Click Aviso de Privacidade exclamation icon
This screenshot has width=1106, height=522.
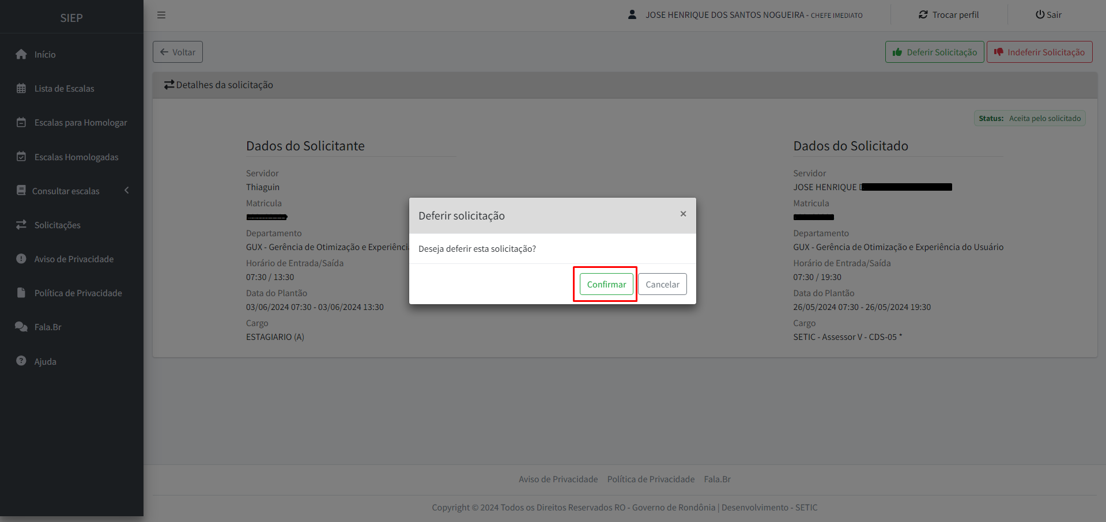21,259
